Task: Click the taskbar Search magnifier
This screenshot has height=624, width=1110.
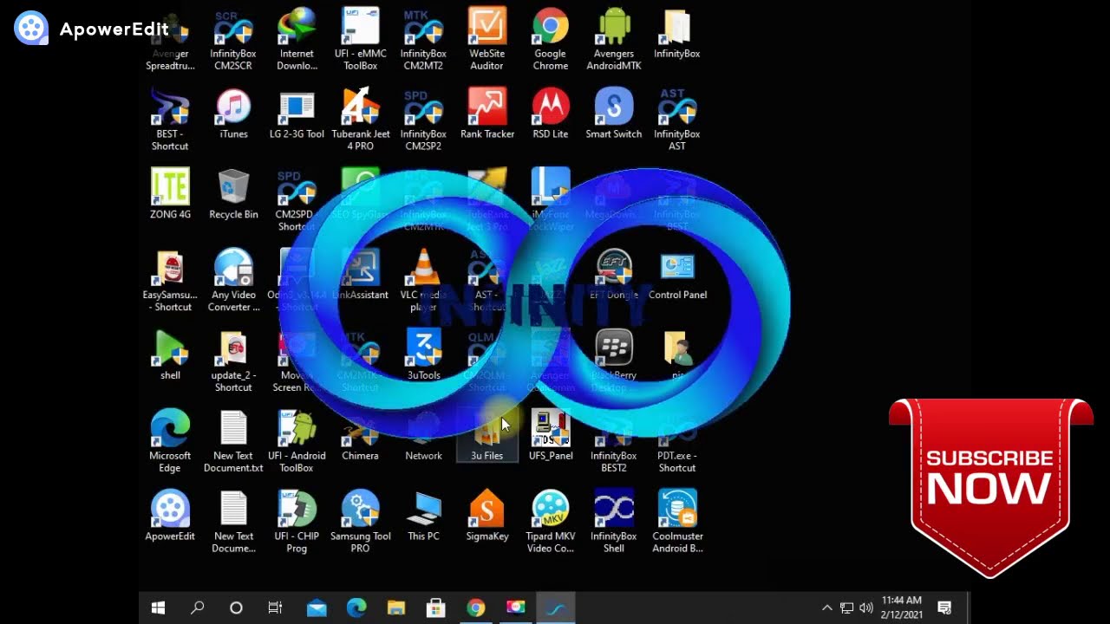Action: (x=197, y=608)
